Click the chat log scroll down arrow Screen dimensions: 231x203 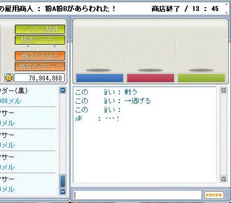point(223,179)
